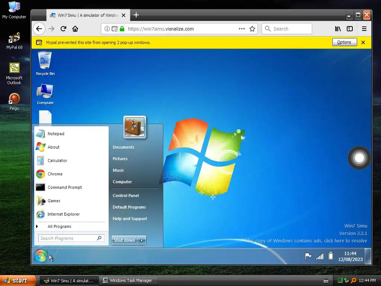This screenshot has height=286, width=381.
Task: Reload the current page
Action: pyautogui.click(x=63, y=29)
